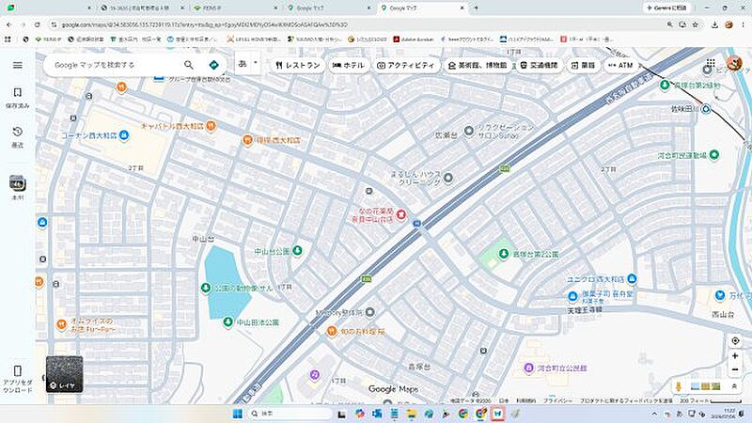Click the 河合町立公民館 purple pin
Screen dimensions: 752x423
[x=528, y=368]
